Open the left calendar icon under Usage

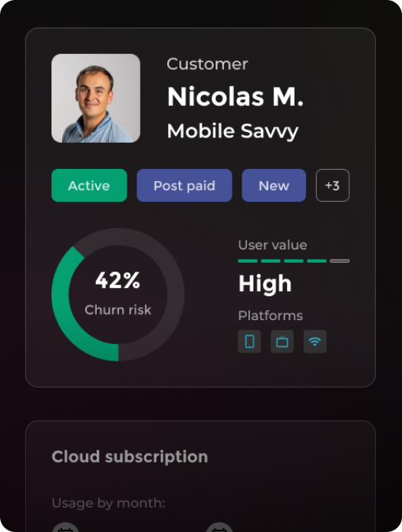coord(65,527)
